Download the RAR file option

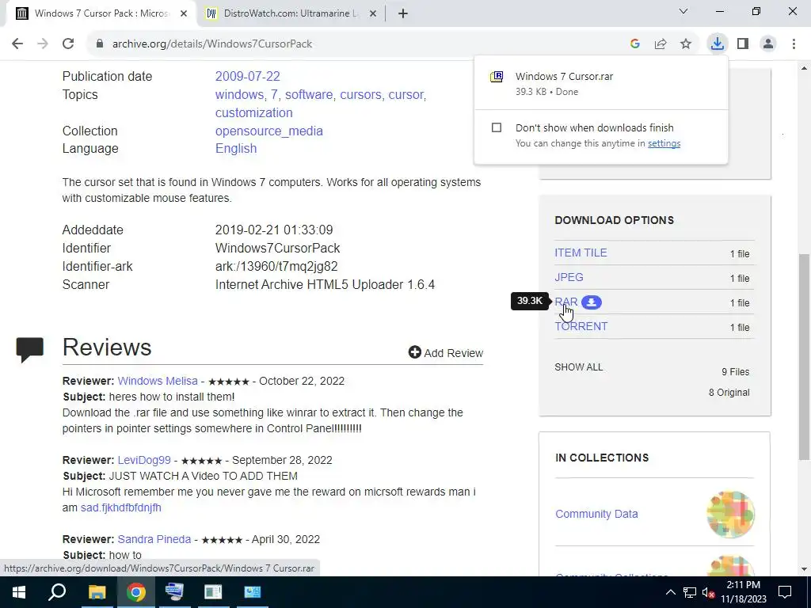pos(565,302)
